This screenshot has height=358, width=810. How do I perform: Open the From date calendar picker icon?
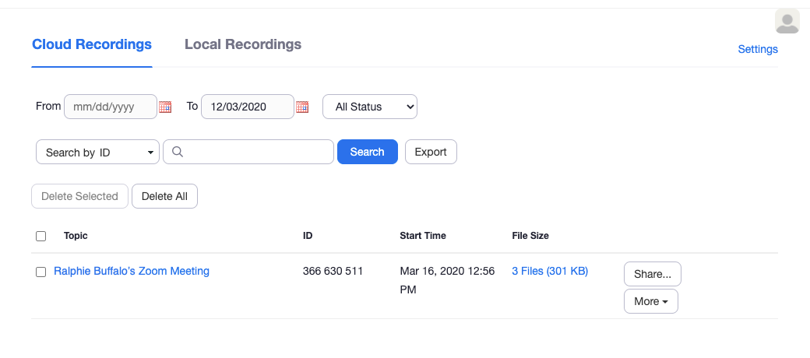pos(165,107)
